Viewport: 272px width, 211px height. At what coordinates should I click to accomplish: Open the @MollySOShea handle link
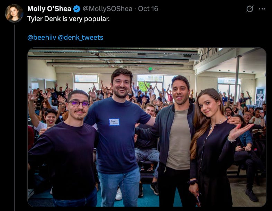point(108,9)
